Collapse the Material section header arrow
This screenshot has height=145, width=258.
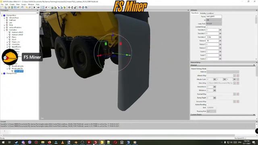[254, 65]
